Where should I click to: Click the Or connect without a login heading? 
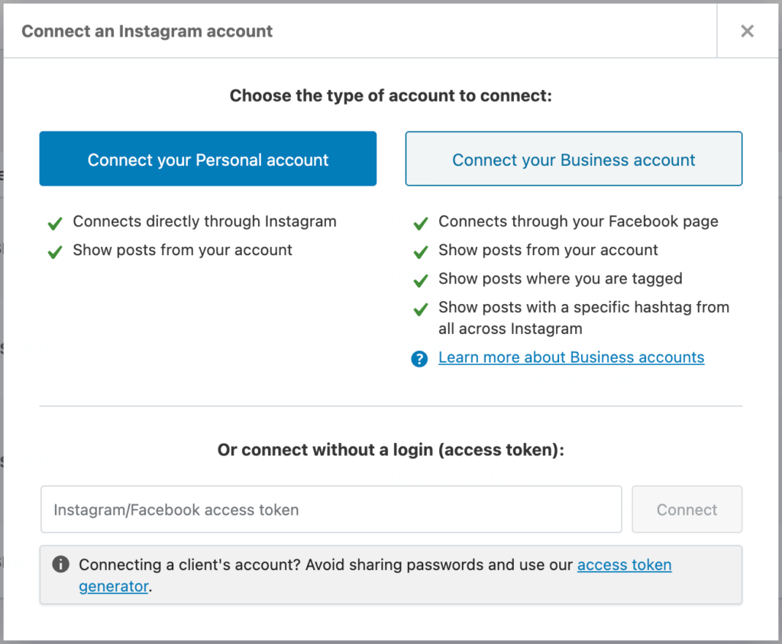click(x=390, y=449)
